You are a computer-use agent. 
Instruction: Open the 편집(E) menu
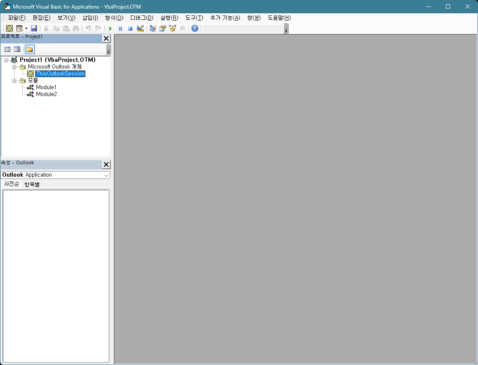tap(42, 18)
